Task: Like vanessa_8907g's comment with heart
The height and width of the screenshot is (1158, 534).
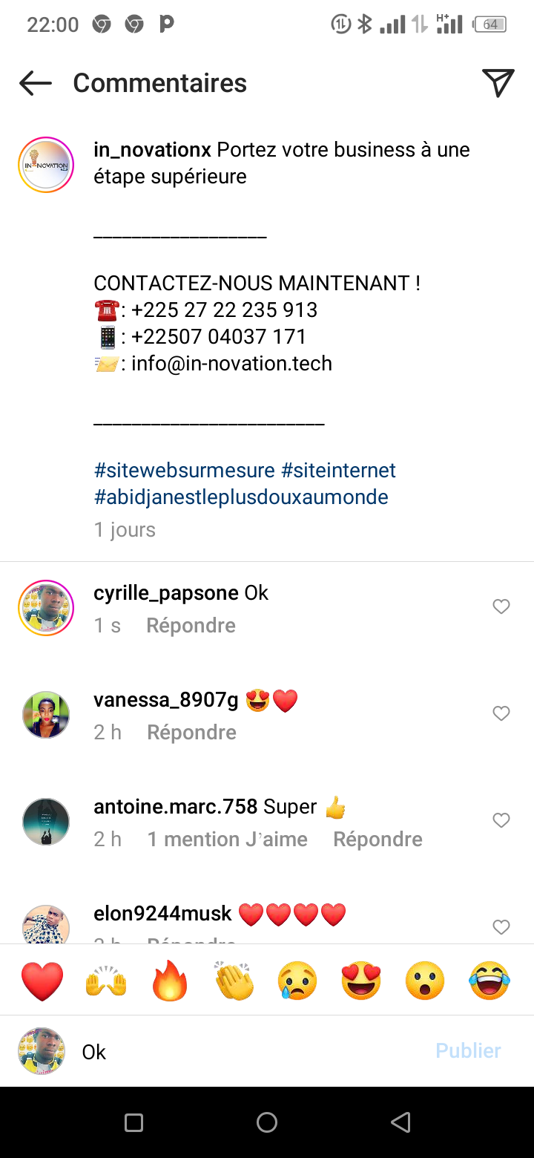Action: pos(501,713)
